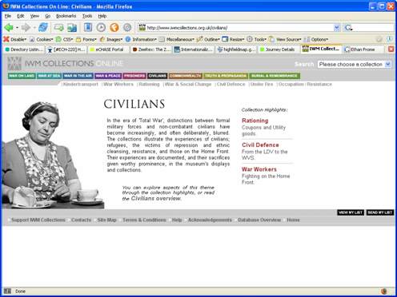Switch to the Ethan Frome tab

(363, 49)
